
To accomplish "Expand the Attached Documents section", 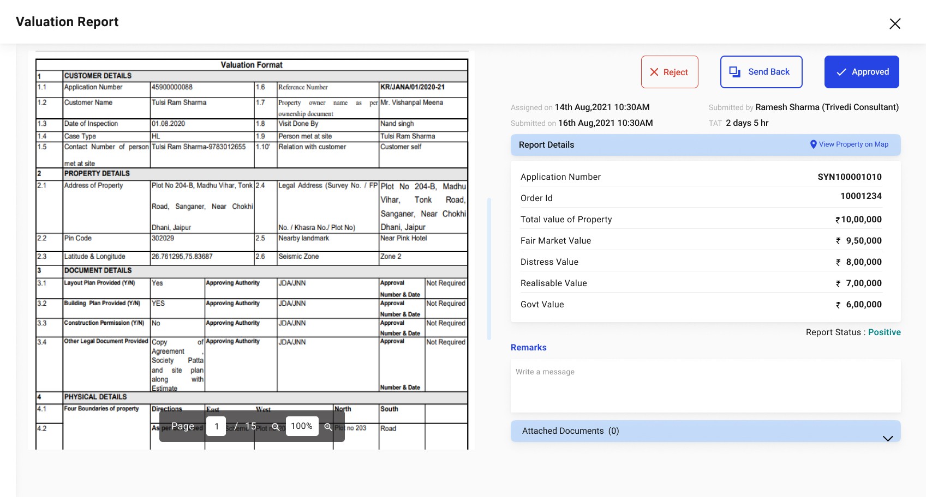I will click(706, 431).
